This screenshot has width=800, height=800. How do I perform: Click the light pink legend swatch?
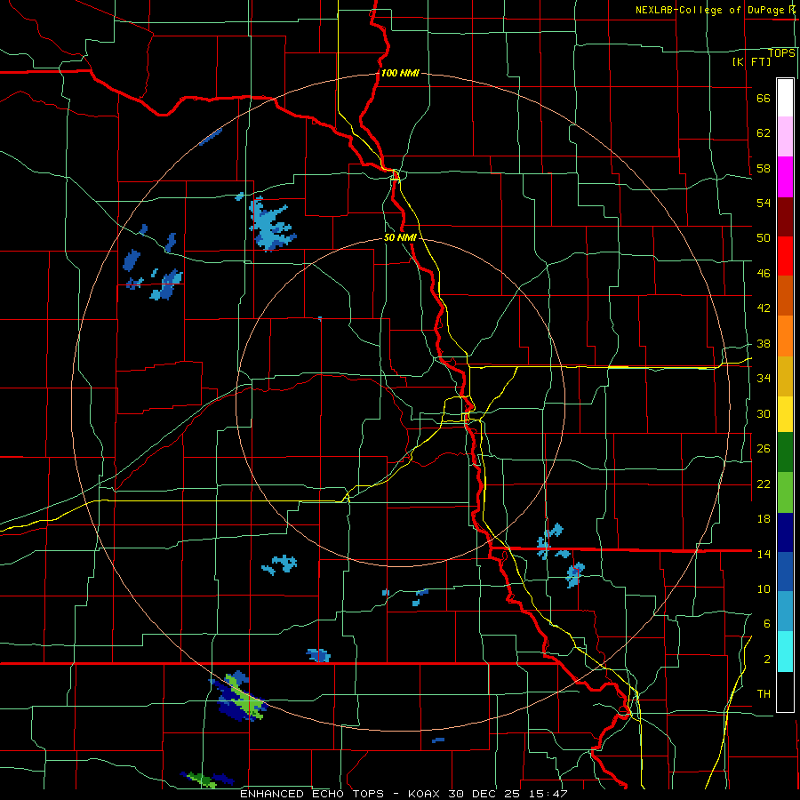pyautogui.click(x=785, y=136)
